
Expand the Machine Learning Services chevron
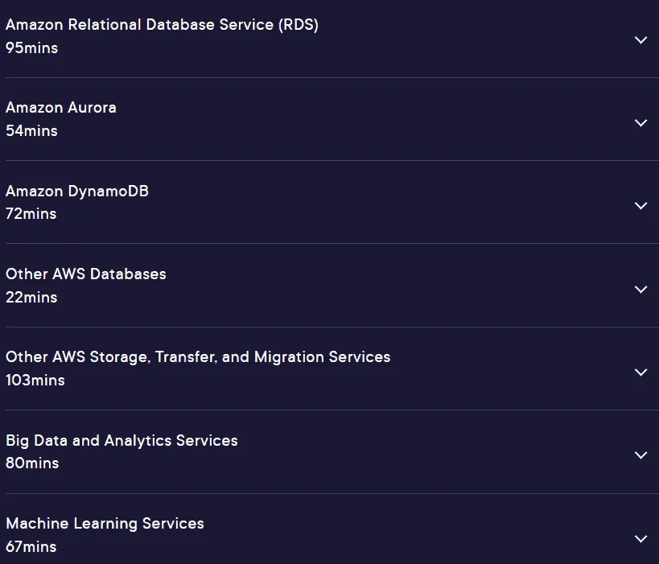(640, 538)
